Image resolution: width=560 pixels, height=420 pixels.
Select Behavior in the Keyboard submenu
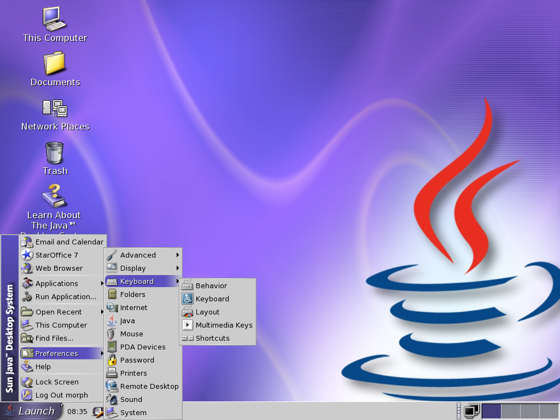(218, 285)
